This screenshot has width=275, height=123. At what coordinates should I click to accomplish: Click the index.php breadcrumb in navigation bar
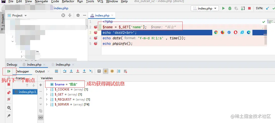tap(61, 8)
